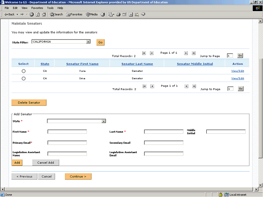Select the radio button for senator Ima
The image size is (263, 197).
click(x=24, y=78)
